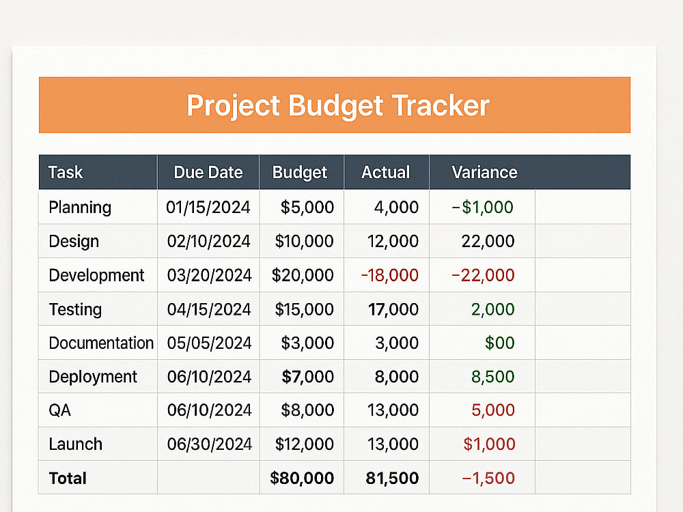Click the Total row label
683x512 pixels.
(98, 478)
